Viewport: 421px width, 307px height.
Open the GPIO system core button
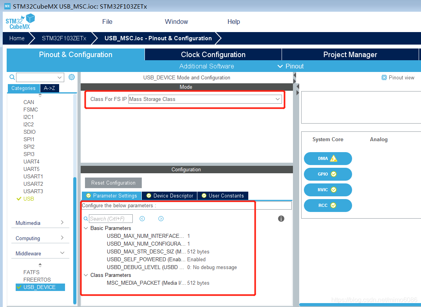pos(328,174)
